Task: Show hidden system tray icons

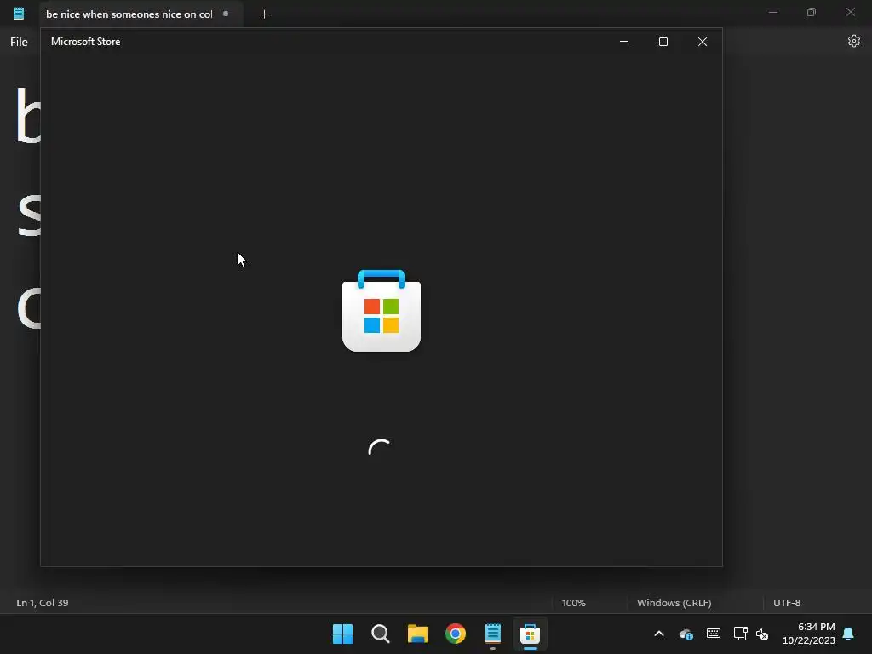Action: [659, 634]
